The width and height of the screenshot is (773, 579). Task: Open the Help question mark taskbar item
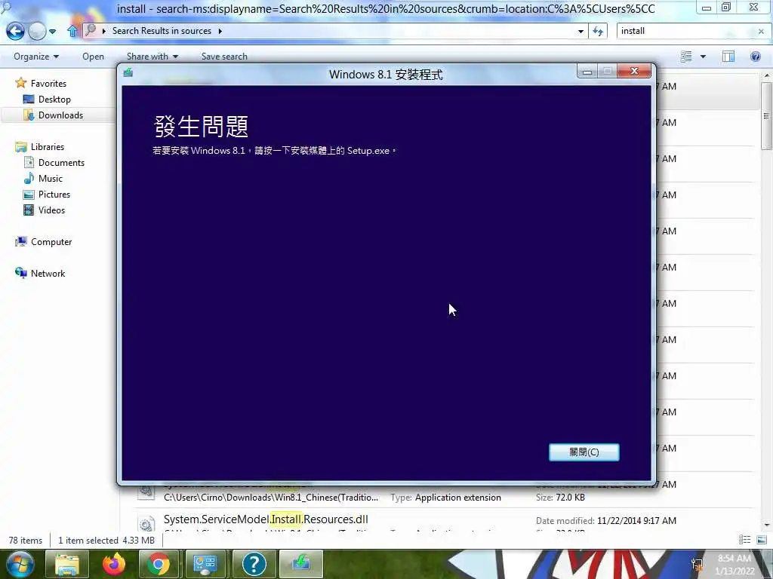pos(254,564)
